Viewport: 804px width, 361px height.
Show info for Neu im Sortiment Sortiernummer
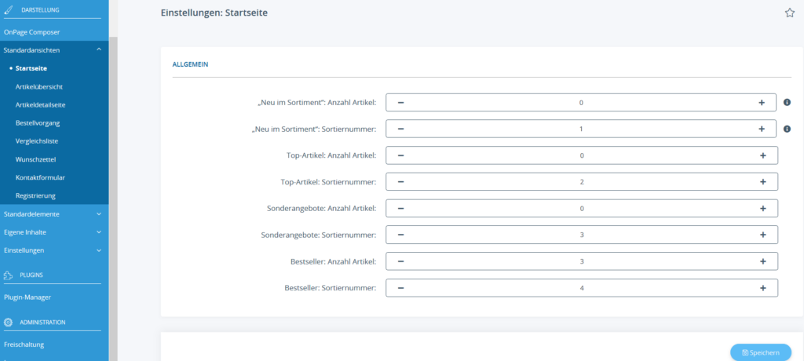coord(787,129)
